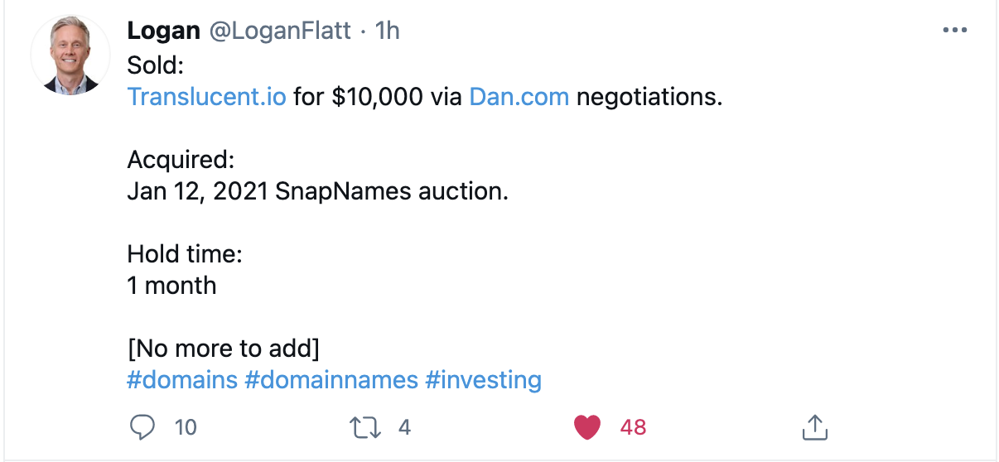The image size is (999, 462).
Task: Select the #domains hashtag
Action: point(182,380)
